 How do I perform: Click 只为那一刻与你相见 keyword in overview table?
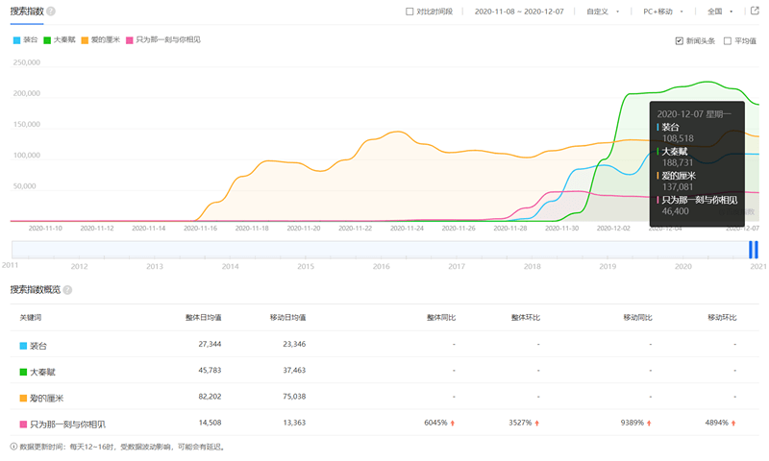pyautogui.click(x=67, y=425)
